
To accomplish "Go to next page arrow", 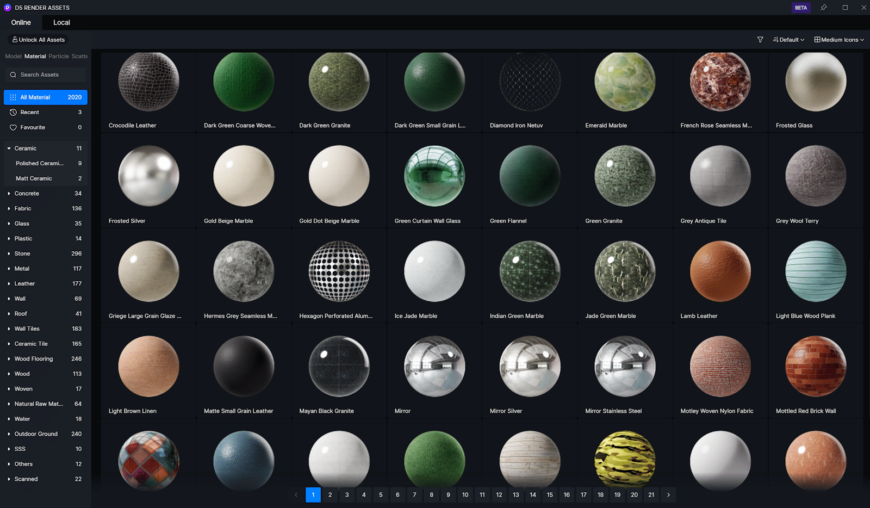I will point(668,495).
